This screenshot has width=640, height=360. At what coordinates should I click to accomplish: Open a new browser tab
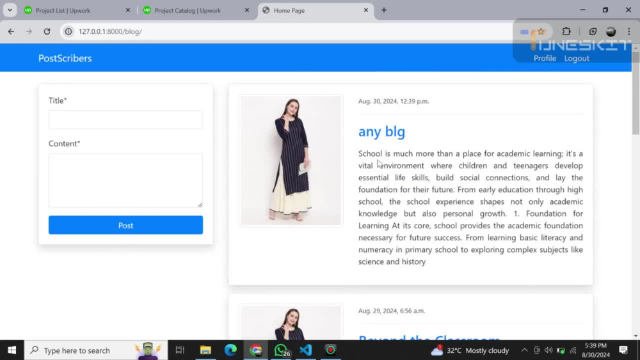click(x=383, y=10)
